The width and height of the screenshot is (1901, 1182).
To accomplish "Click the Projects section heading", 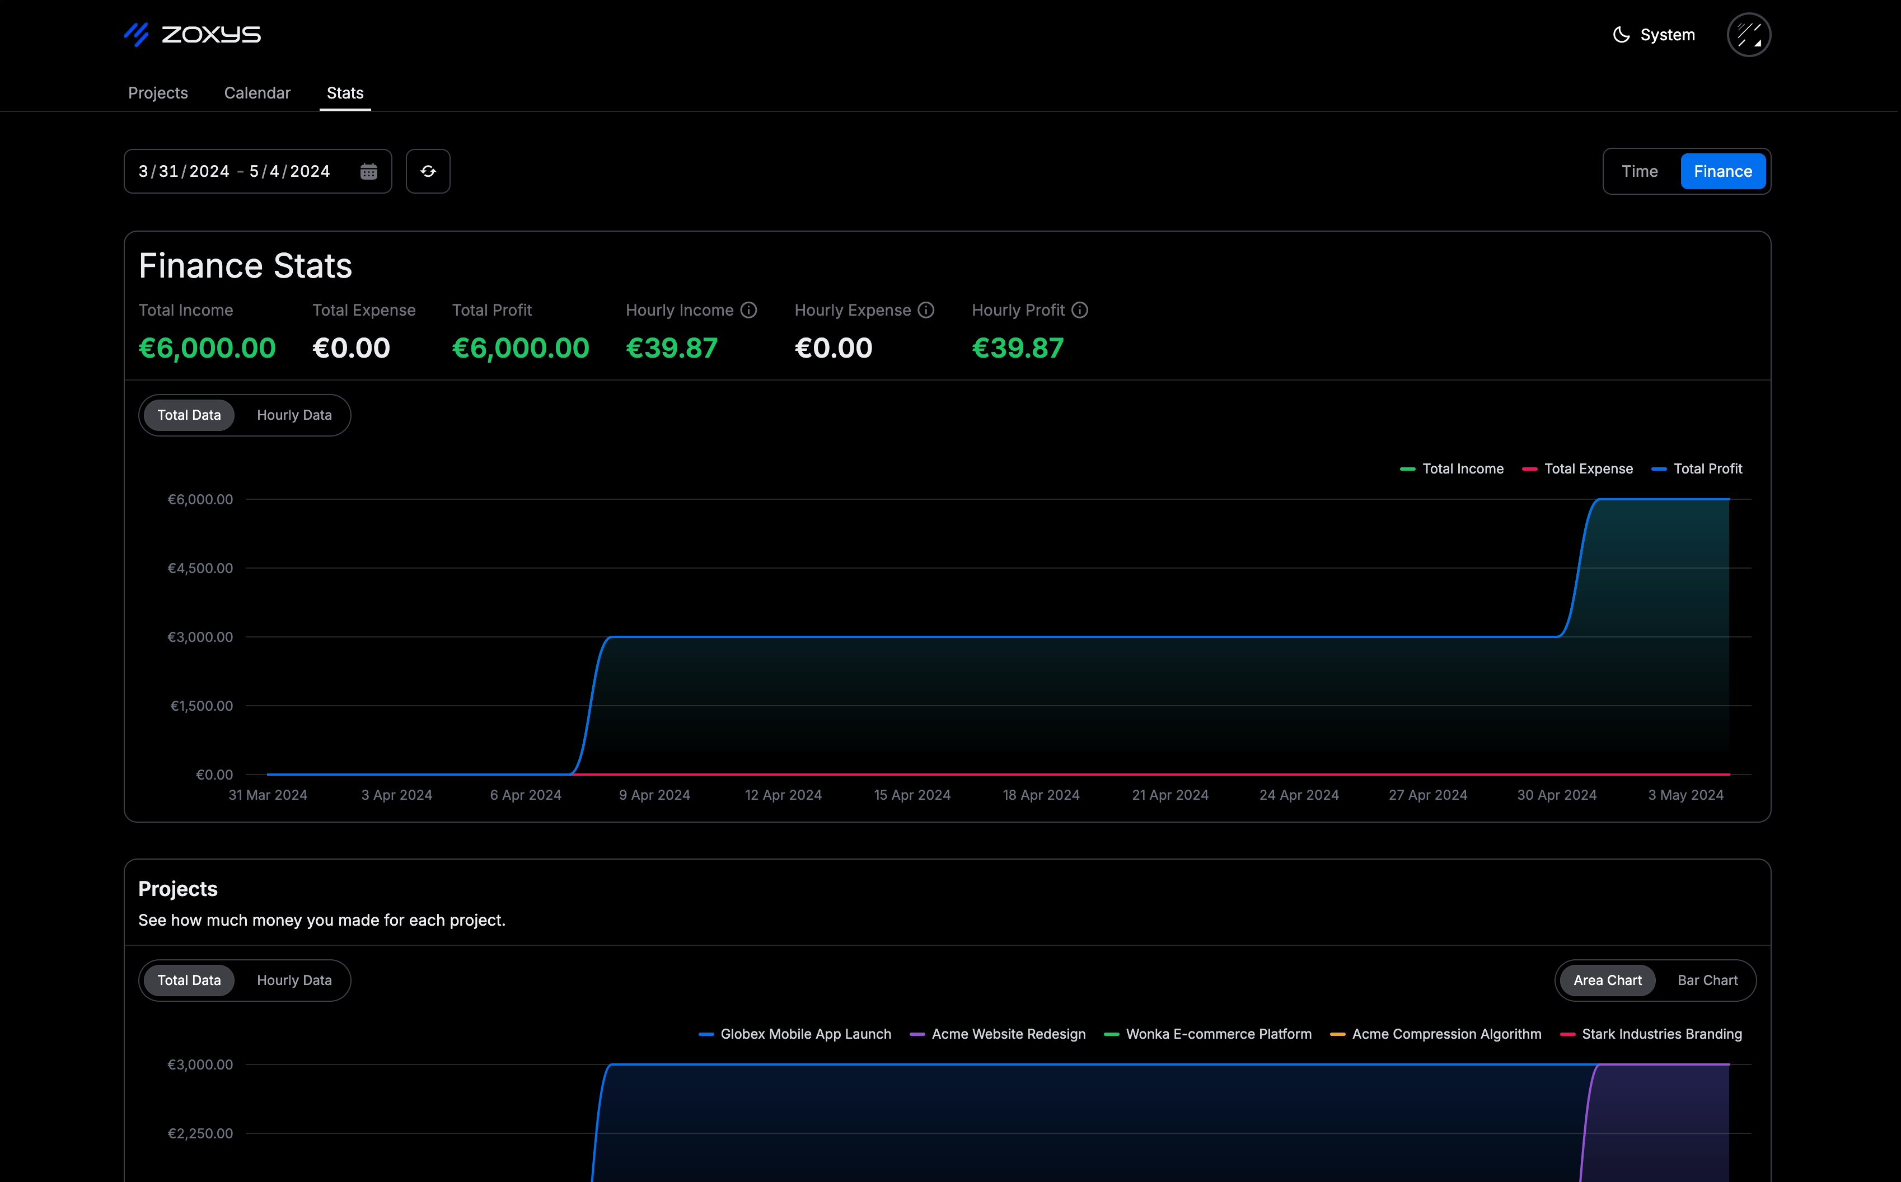I will click(178, 889).
